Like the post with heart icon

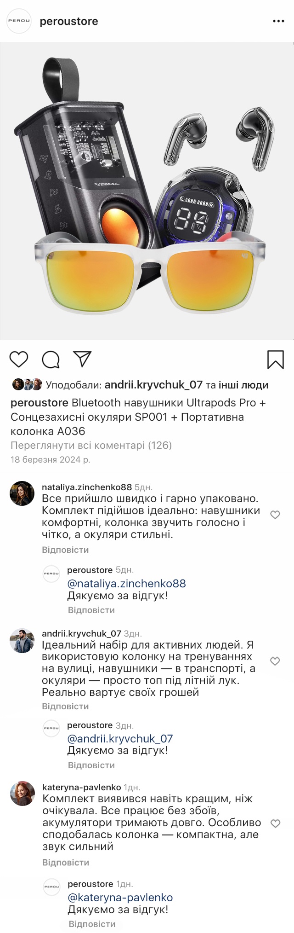[x=19, y=359]
